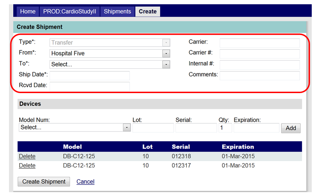The height and width of the screenshot is (196, 319).
Task: Click the Carrier text field
Action: coord(260,43)
